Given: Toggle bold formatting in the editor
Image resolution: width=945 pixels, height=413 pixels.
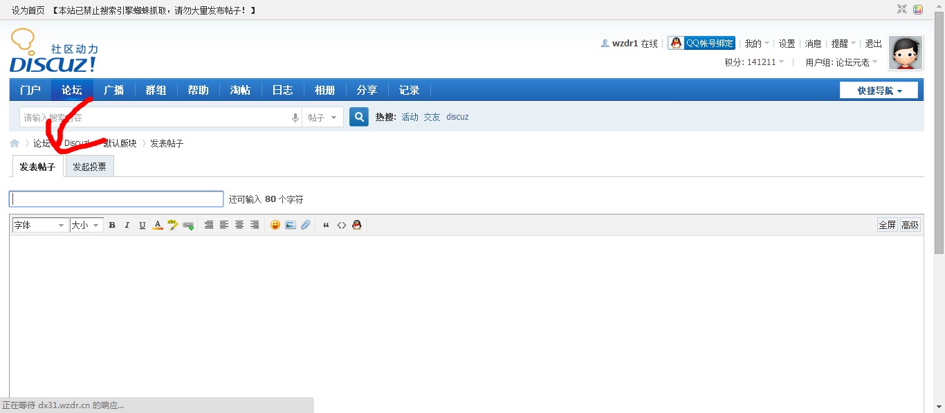Looking at the screenshot, I should (x=112, y=225).
